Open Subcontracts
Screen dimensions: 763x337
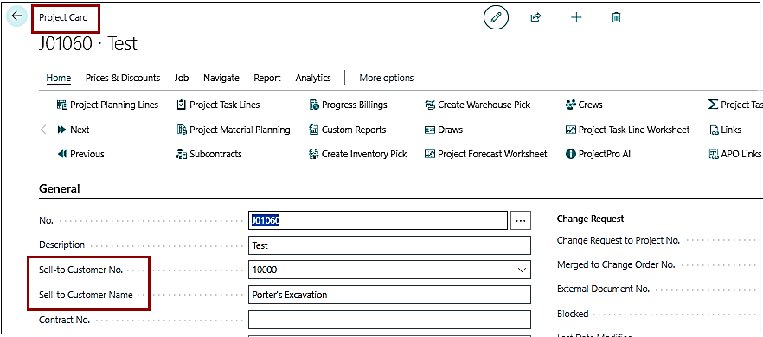pyautogui.click(x=208, y=154)
